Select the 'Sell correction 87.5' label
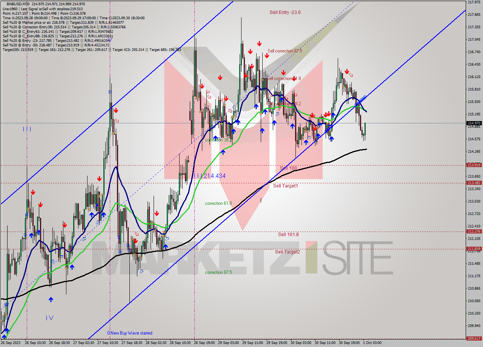483x347 pixels. pyautogui.click(x=285, y=51)
